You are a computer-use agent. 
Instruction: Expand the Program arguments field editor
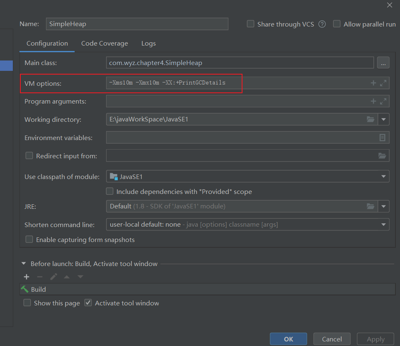tap(383, 101)
